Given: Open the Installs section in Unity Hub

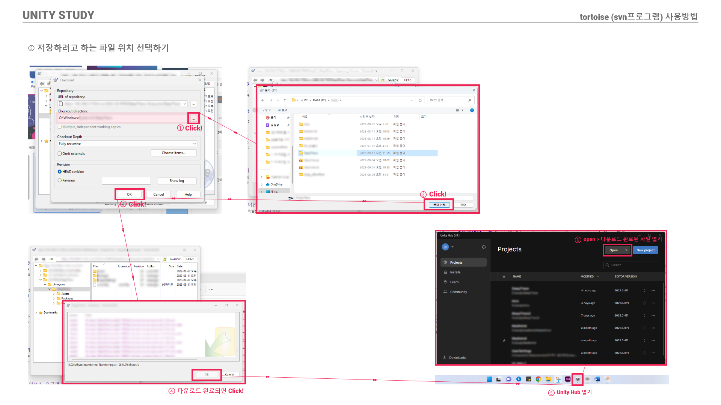Looking at the screenshot, I should [x=455, y=272].
